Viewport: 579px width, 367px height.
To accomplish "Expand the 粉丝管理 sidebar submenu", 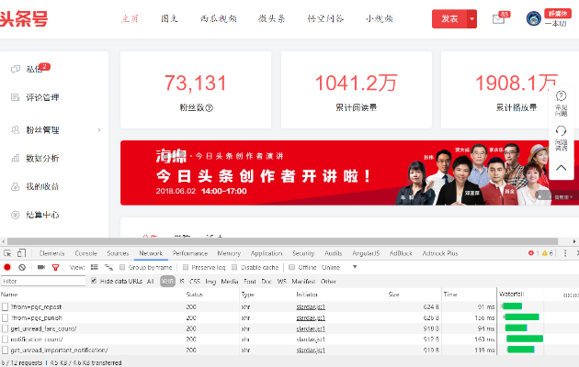I will tap(99, 130).
